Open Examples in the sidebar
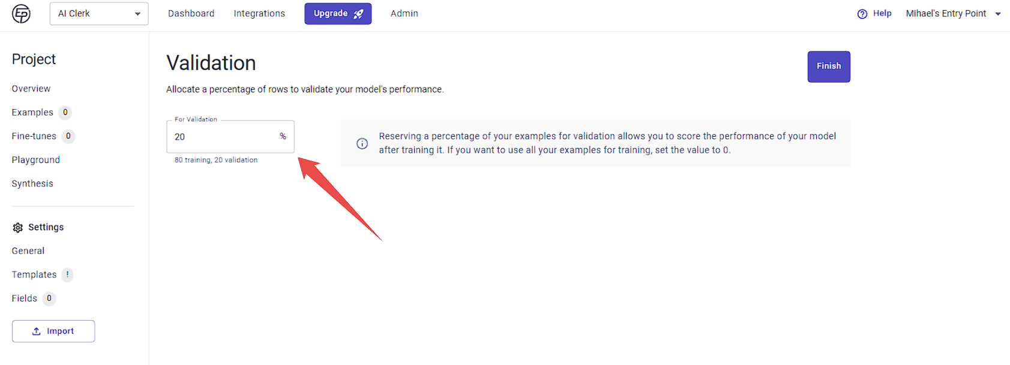Screen dimensions: 1010x365 pyautogui.click(x=32, y=112)
